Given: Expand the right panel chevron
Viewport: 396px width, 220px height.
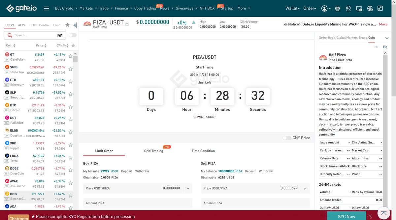Looking at the screenshot, I should coord(387,38).
